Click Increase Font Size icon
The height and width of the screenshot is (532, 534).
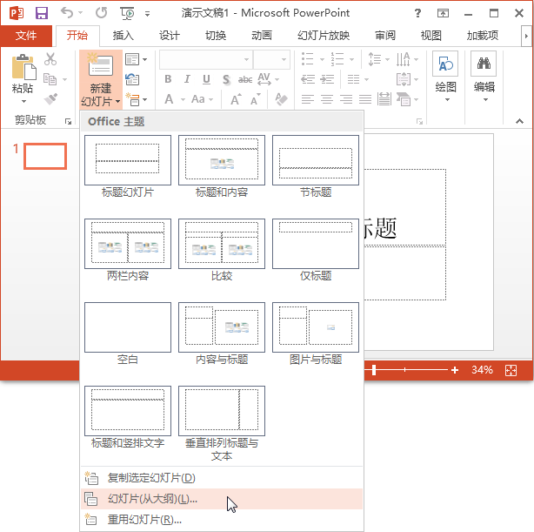tap(236, 99)
